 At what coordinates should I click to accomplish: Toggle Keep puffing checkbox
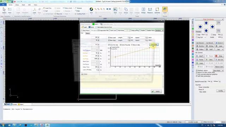pos(130,31)
